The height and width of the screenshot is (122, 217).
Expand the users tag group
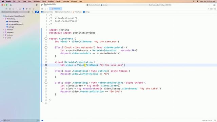[4, 38]
